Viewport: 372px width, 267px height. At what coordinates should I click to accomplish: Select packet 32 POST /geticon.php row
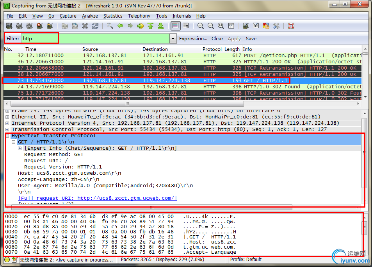tap(182, 56)
